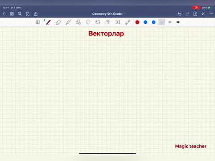The image size is (215, 161).
Task: Select the thickest stroke width
Action: (x=178, y=22)
